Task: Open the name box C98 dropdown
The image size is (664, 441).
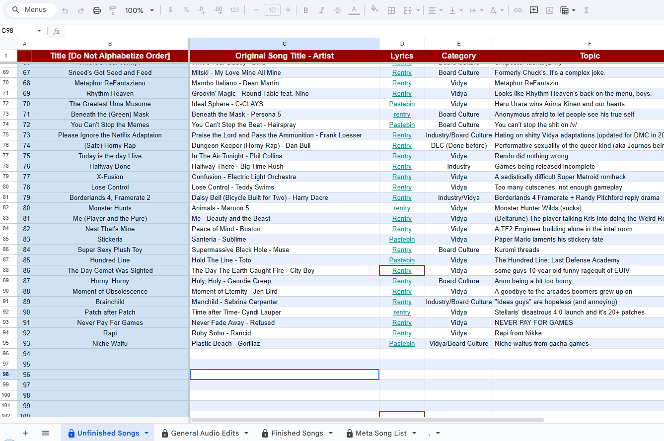Action: point(39,31)
